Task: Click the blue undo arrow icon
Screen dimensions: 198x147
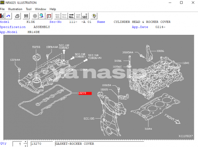Action: (x=9, y=16)
